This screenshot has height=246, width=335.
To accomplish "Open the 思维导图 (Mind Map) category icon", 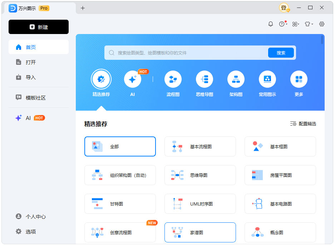I will pyautogui.click(x=205, y=79).
